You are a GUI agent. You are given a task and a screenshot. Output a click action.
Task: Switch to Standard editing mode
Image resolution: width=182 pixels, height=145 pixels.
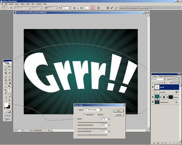point(6,112)
